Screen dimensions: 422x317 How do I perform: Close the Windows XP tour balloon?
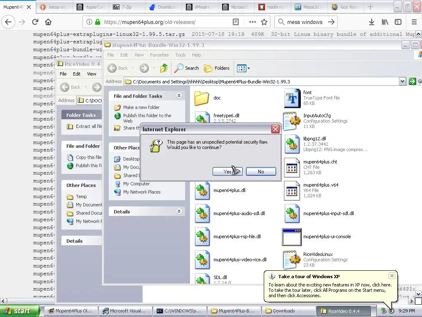[392, 275]
